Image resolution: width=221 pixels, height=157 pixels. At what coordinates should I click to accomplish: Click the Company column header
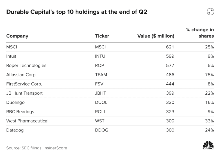click(17, 36)
